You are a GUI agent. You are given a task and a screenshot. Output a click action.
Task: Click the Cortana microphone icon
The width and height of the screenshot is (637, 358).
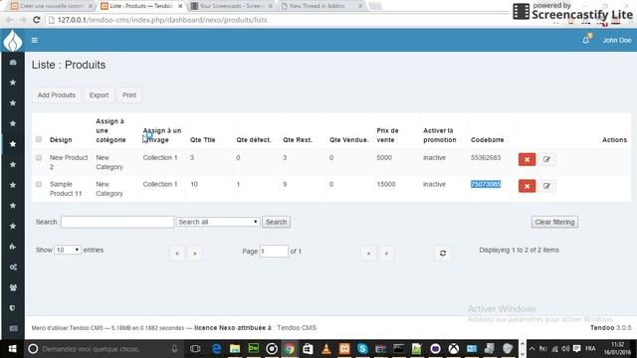point(174,349)
